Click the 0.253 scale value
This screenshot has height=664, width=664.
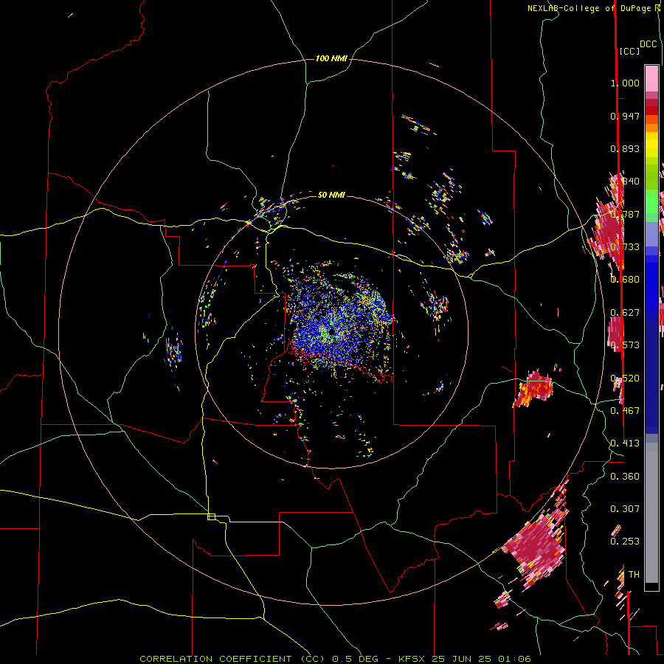[x=625, y=542]
